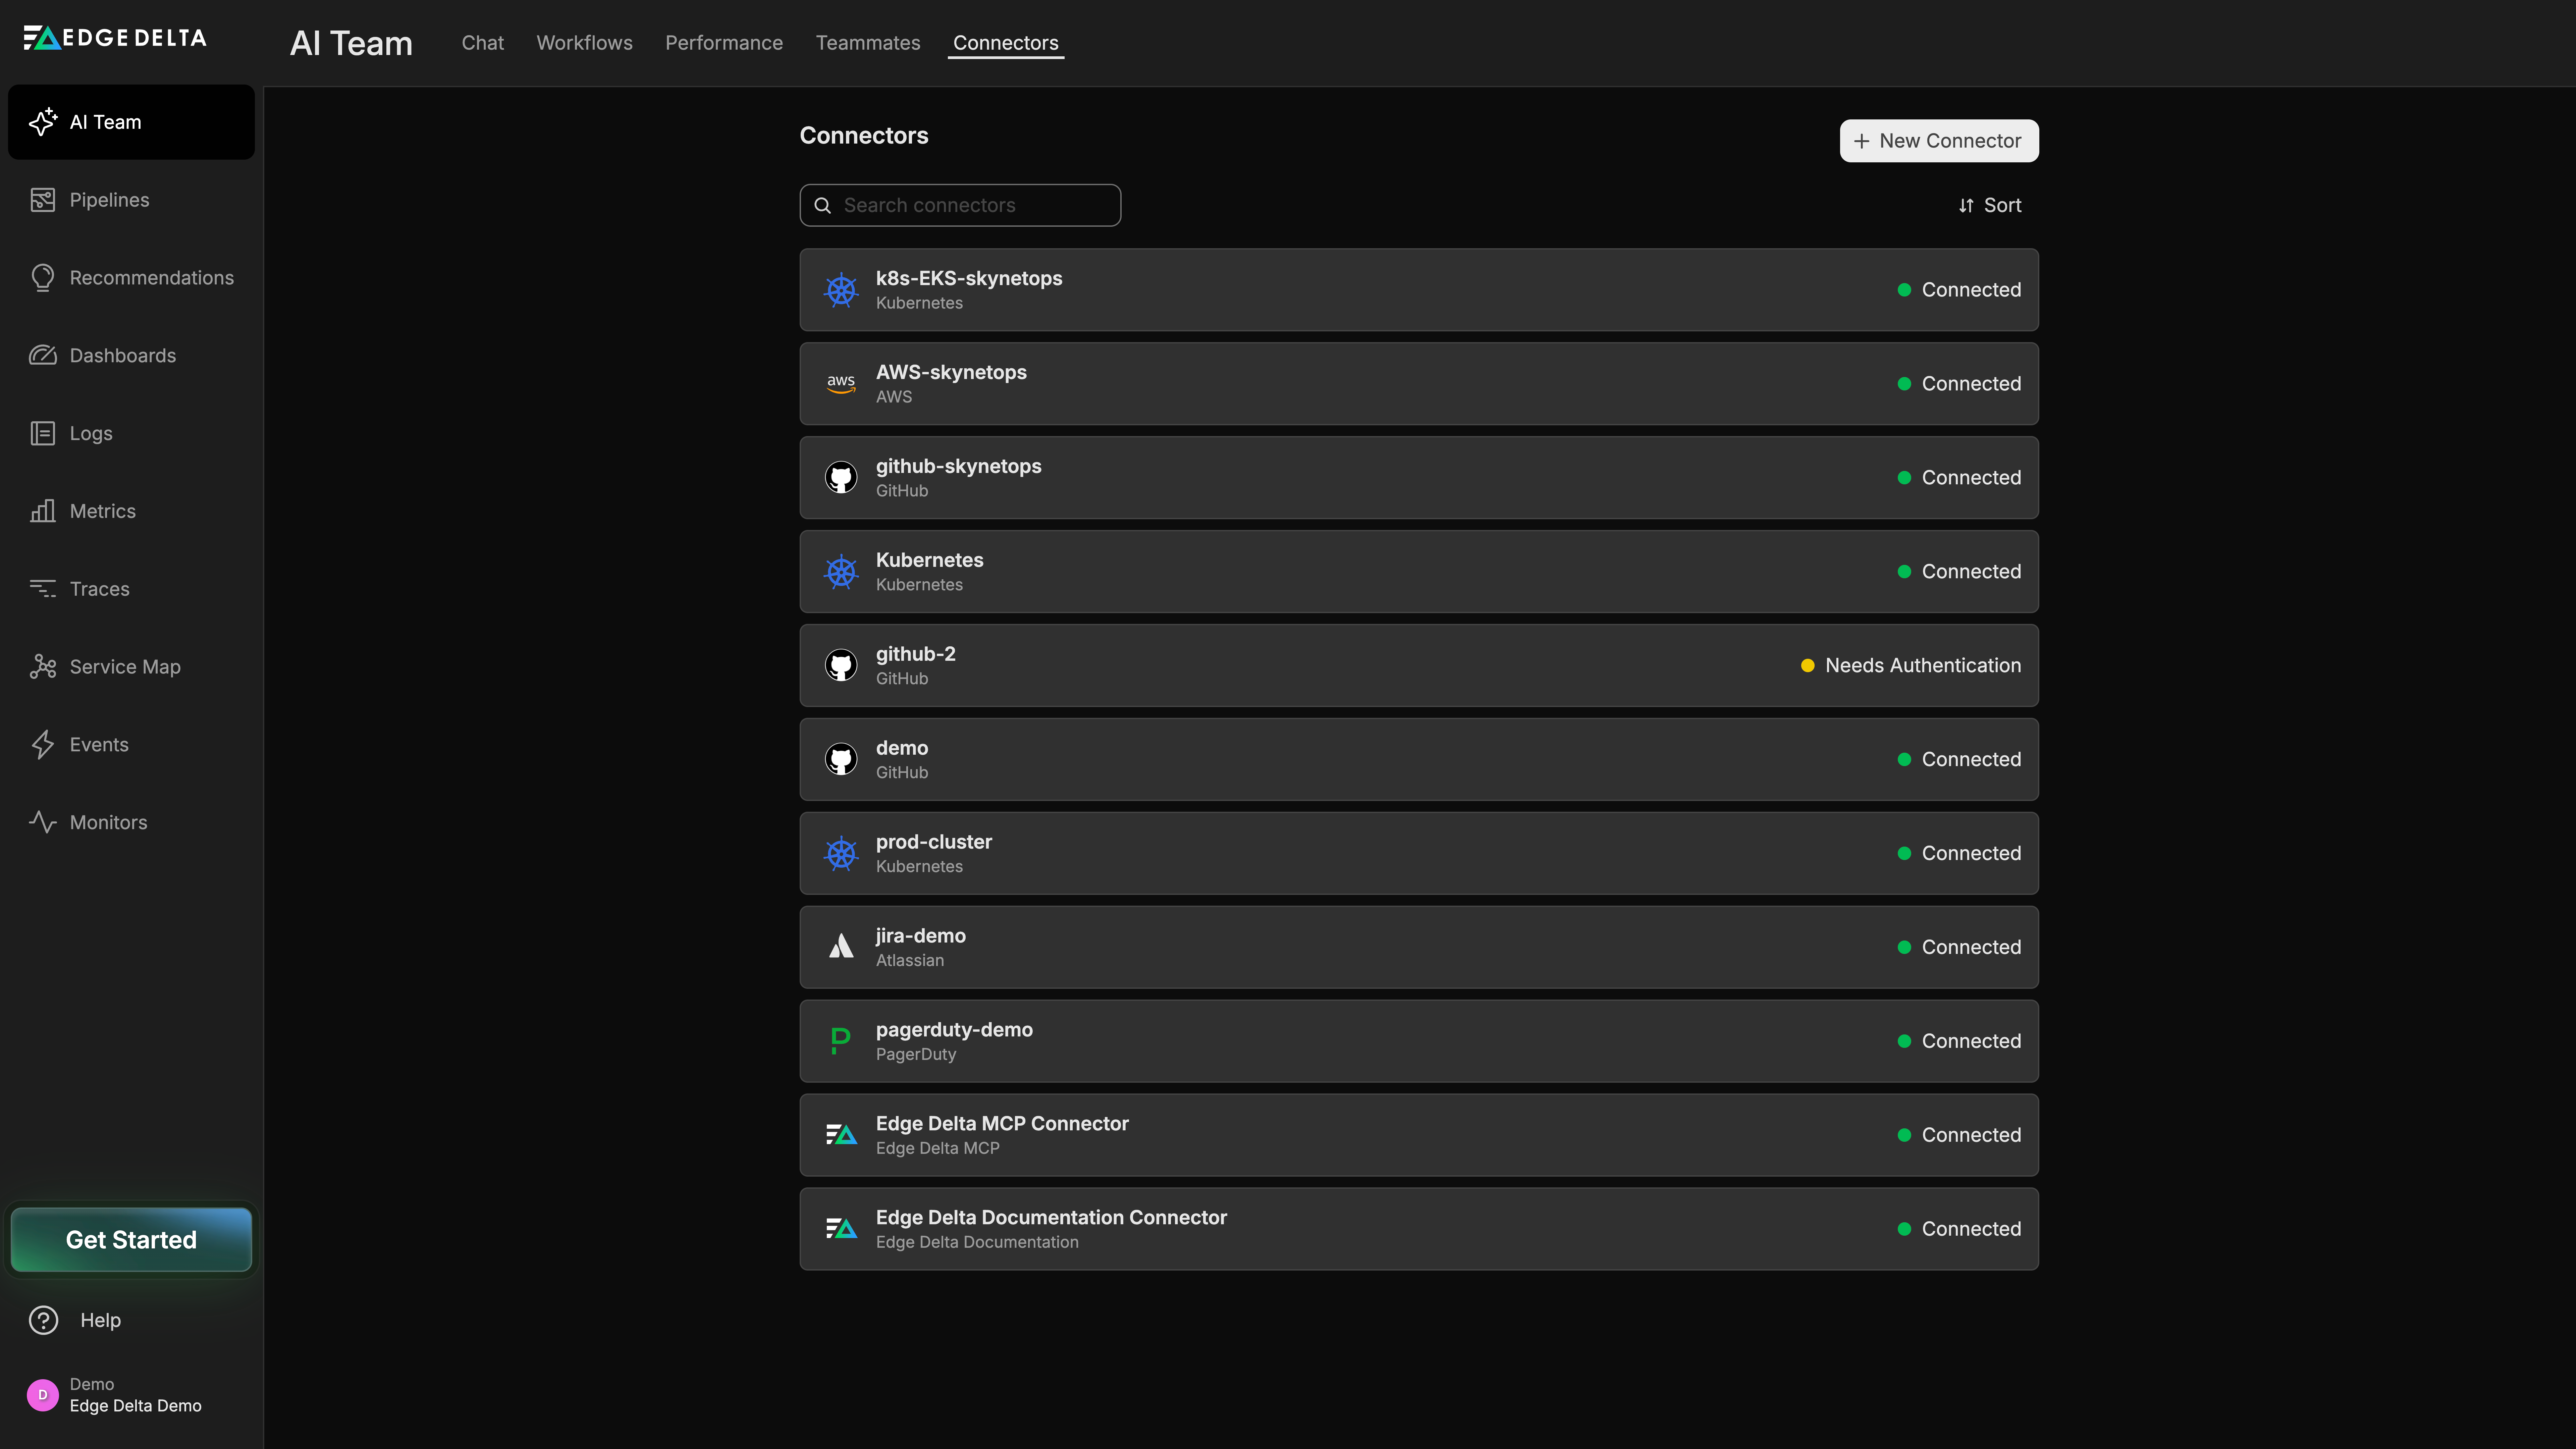The image size is (2576, 1449).
Task: Click the Kubernetes icon for k8s-EKS-skynetops
Action: click(x=841, y=290)
